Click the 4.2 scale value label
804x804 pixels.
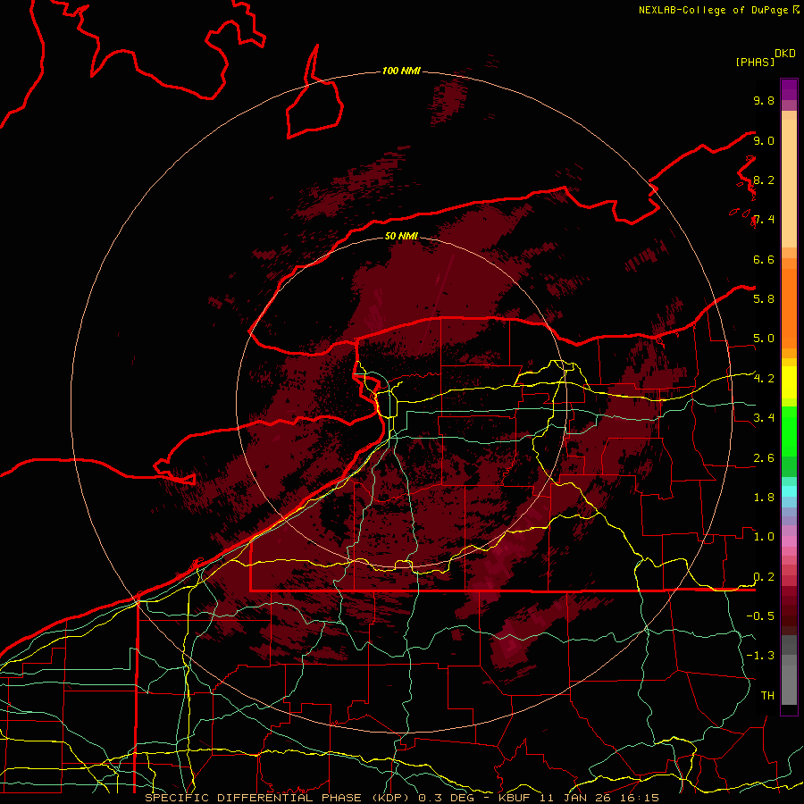tap(764, 379)
